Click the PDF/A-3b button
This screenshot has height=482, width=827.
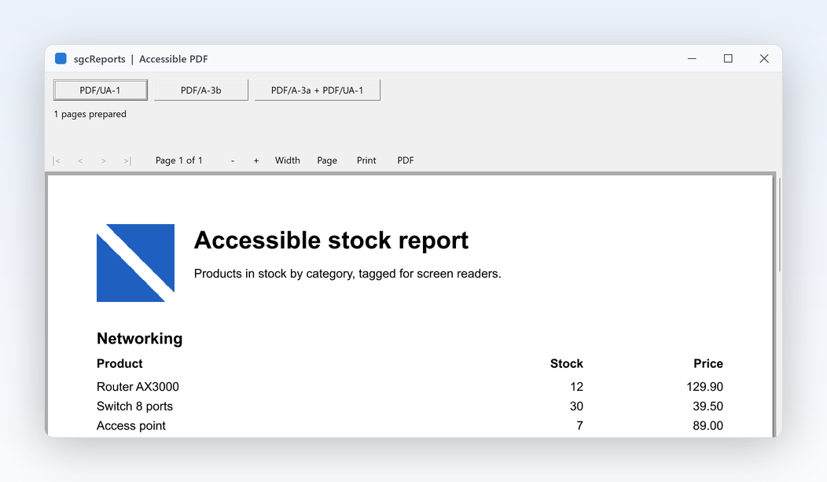(x=201, y=90)
